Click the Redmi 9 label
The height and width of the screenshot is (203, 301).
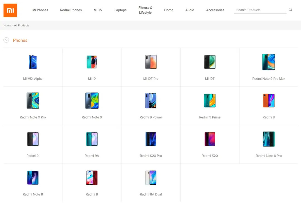click(269, 117)
